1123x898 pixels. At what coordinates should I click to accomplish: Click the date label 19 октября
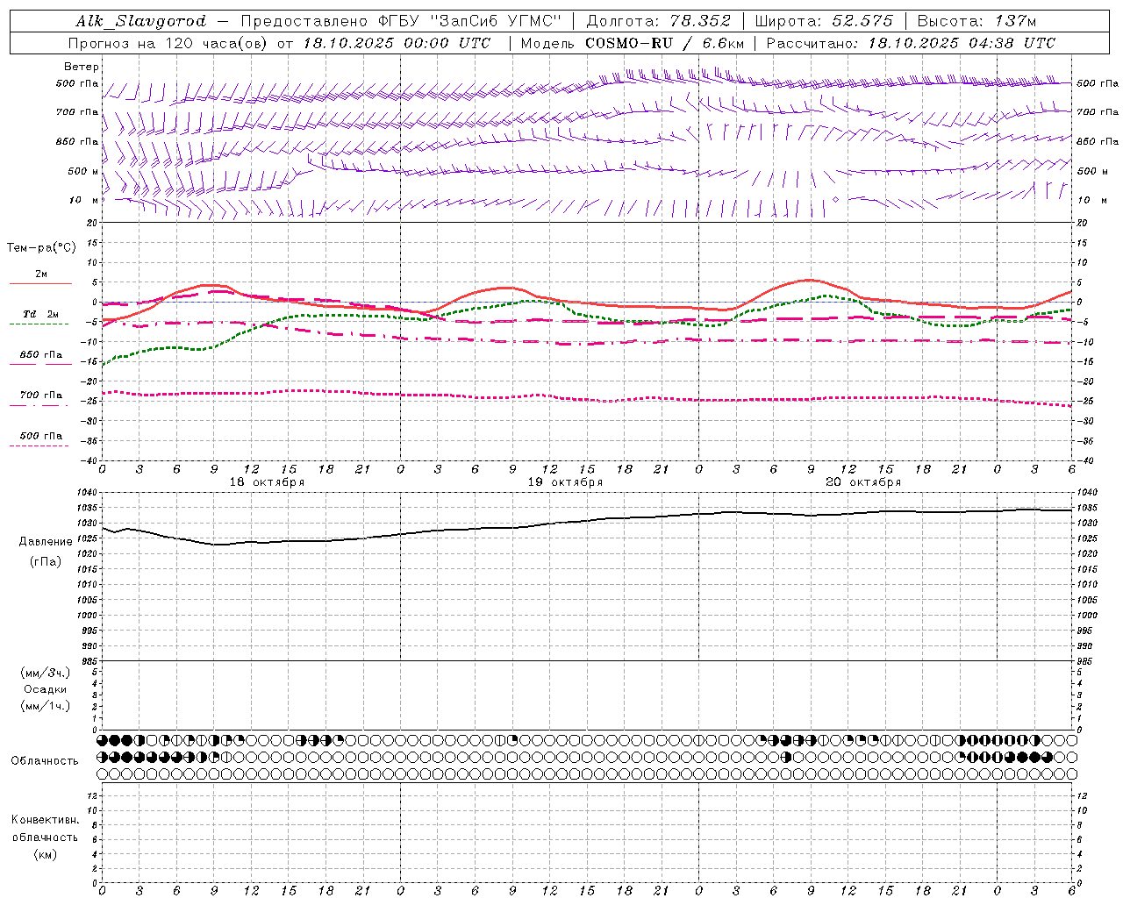565,482
